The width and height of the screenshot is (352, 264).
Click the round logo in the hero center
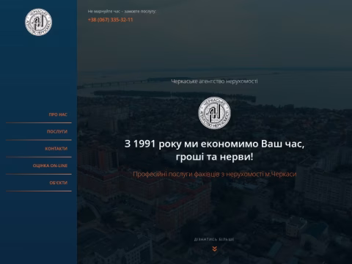214,113
